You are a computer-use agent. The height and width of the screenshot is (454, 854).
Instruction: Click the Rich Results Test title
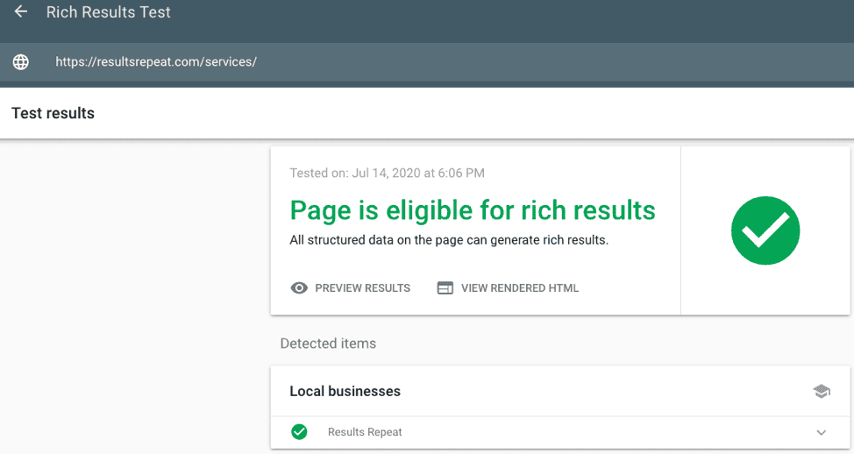click(x=109, y=12)
